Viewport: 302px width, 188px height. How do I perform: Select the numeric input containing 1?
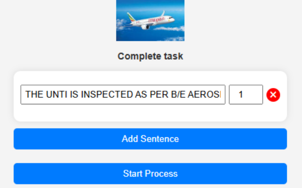click(245, 94)
